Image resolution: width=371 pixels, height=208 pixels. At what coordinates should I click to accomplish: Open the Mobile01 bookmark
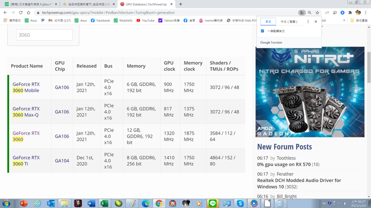pyautogui.click(x=123, y=21)
